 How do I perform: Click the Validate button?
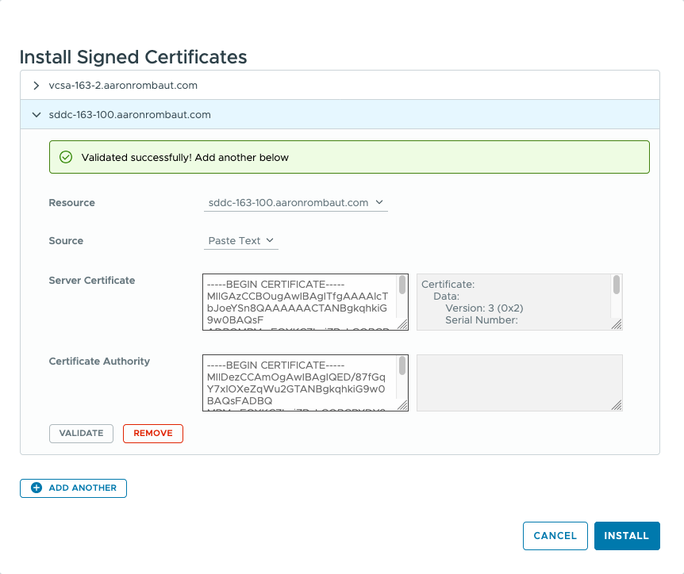[x=81, y=433]
